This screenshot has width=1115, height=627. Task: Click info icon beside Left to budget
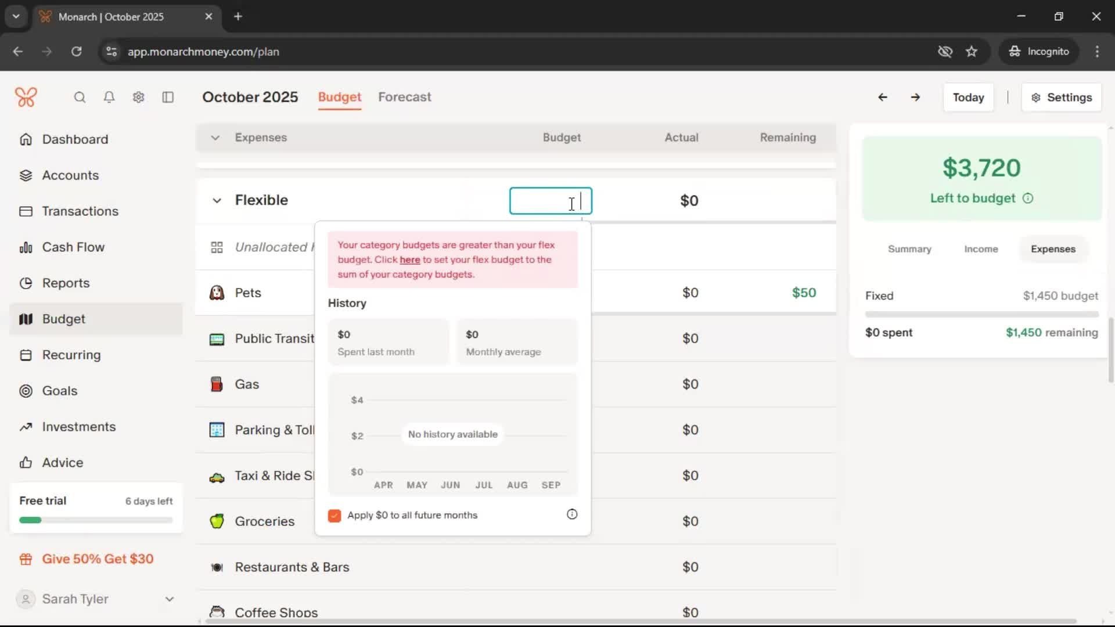pyautogui.click(x=1028, y=199)
